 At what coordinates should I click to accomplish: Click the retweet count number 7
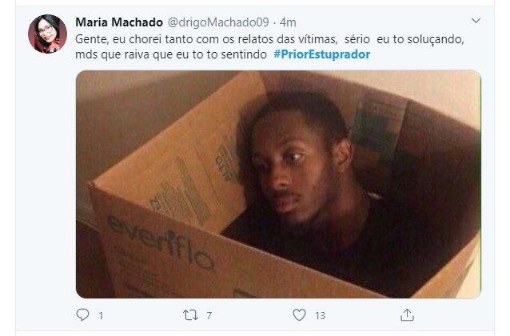[x=209, y=315]
